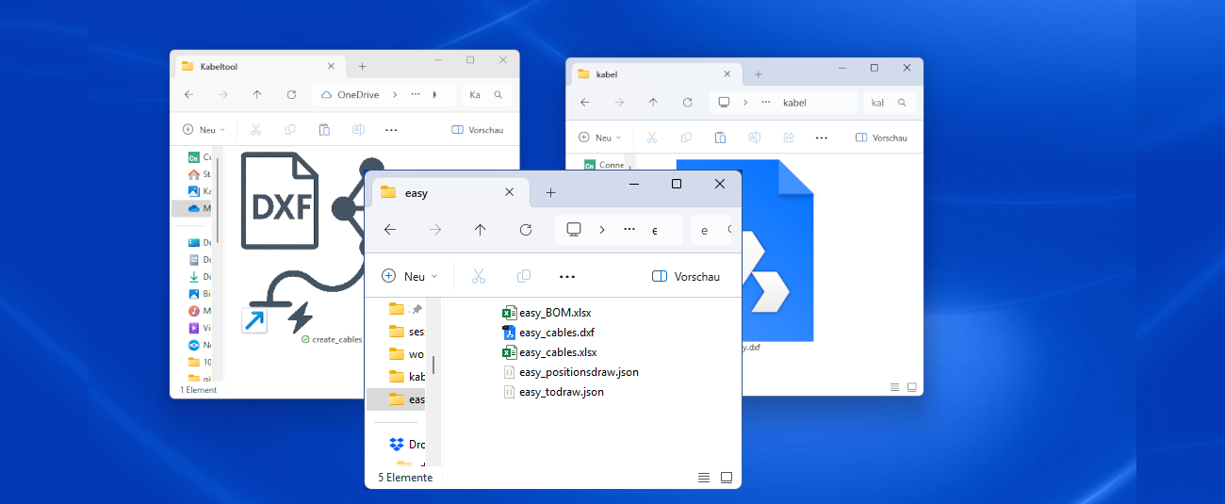This screenshot has width=1225, height=504.
Task: Toggle Vorschau preview pane in easy window
Action: (686, 276)
